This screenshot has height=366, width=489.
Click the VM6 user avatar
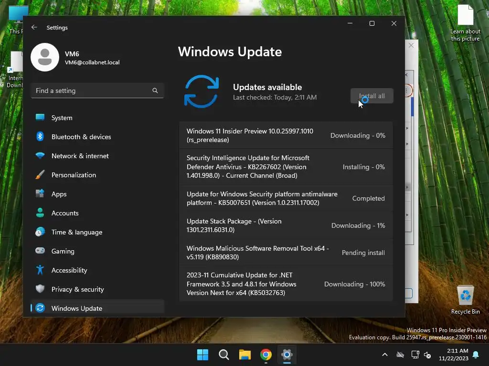[x=45, y=57]
